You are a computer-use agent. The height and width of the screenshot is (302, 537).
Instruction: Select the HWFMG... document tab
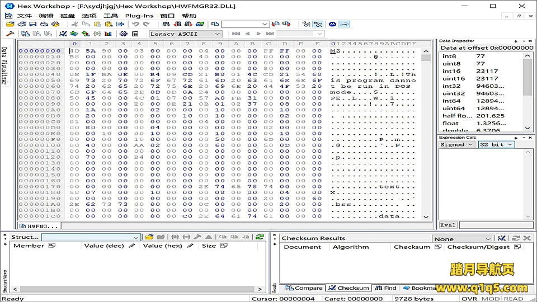coord(38,226)
